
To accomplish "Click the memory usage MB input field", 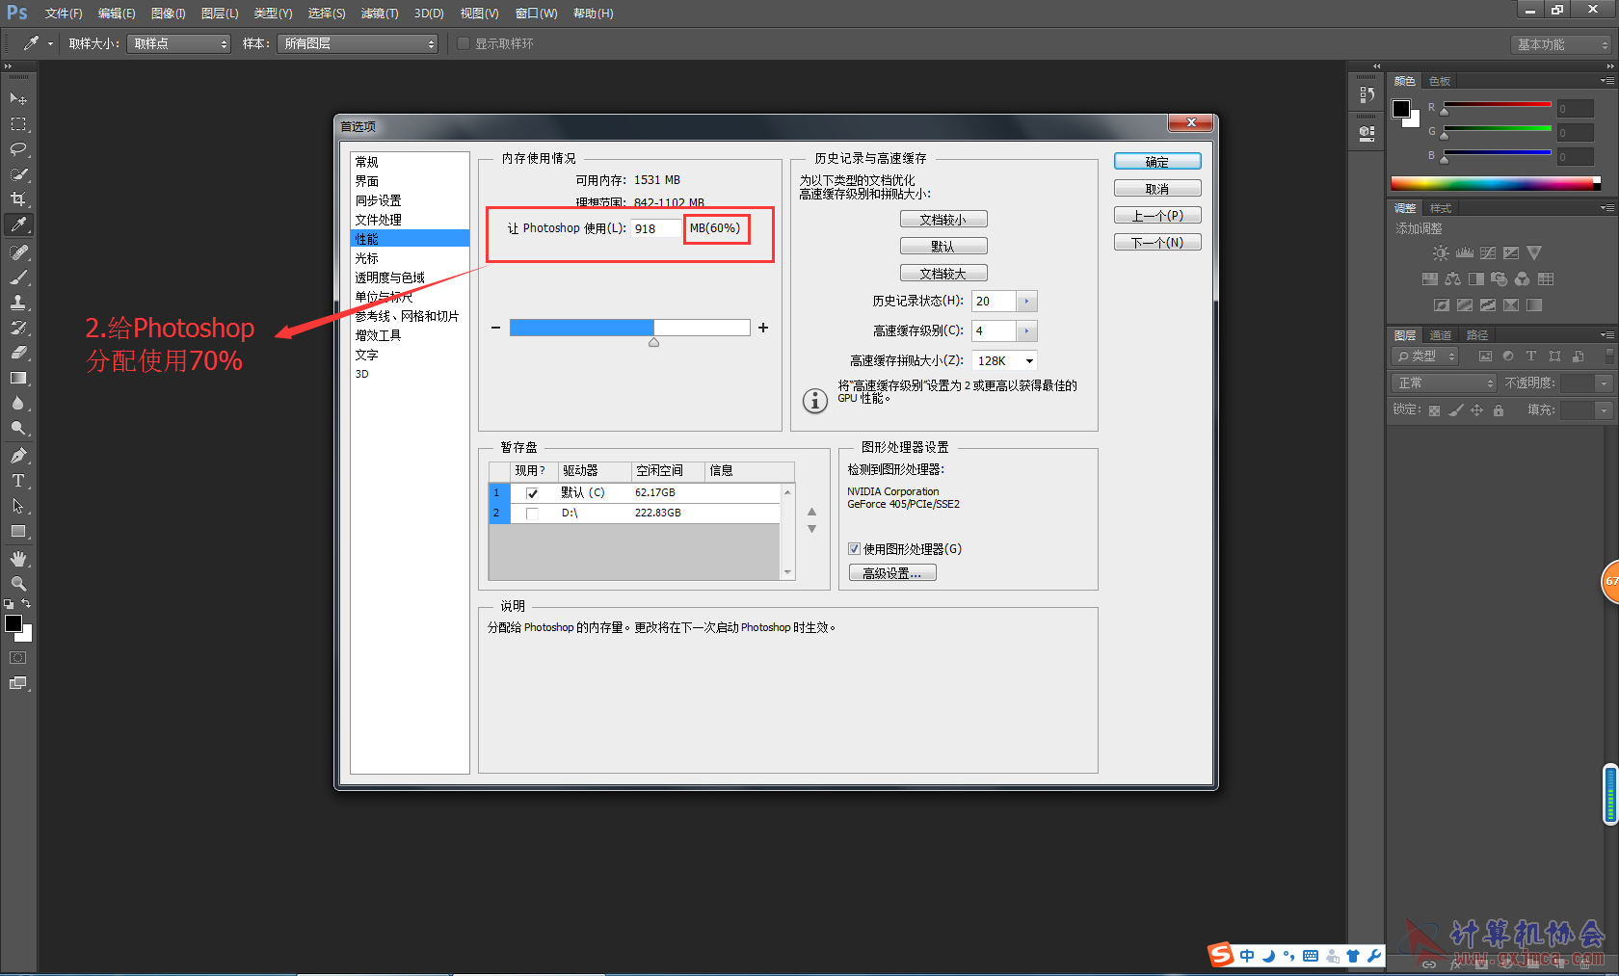I will [x=656, y=228].
